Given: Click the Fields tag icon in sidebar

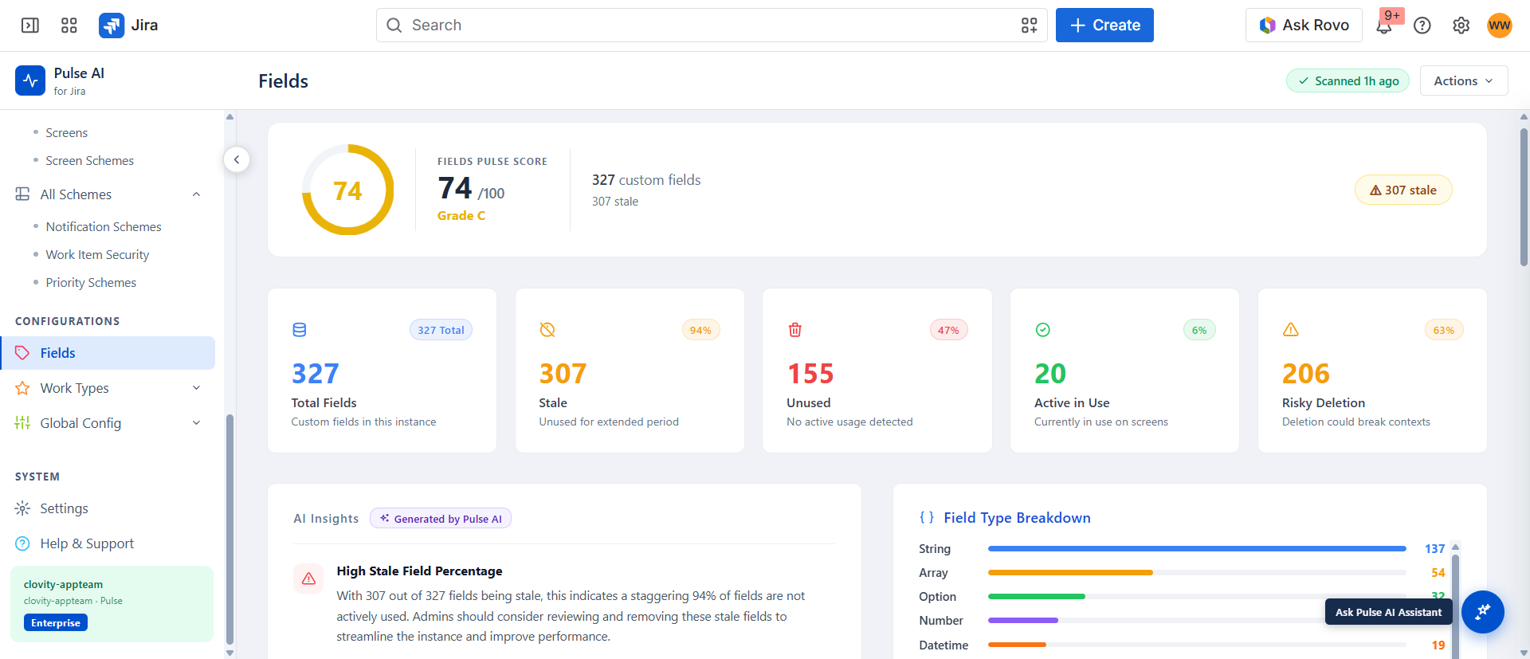Looking at the screenshot, I should click(x=22, y=353).
